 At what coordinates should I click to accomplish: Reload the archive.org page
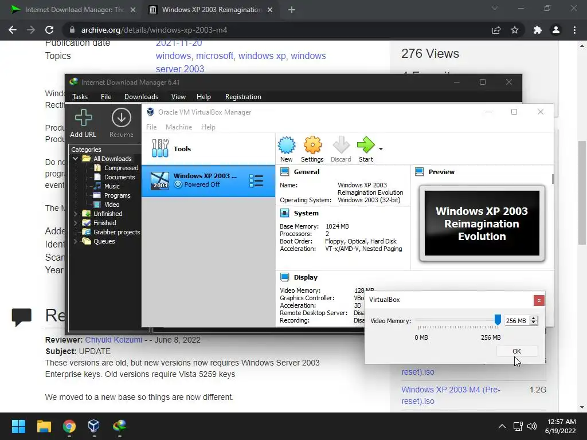[49, 30]
